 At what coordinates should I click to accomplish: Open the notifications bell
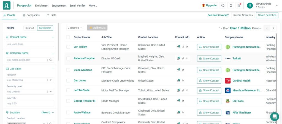pos(231,5)
